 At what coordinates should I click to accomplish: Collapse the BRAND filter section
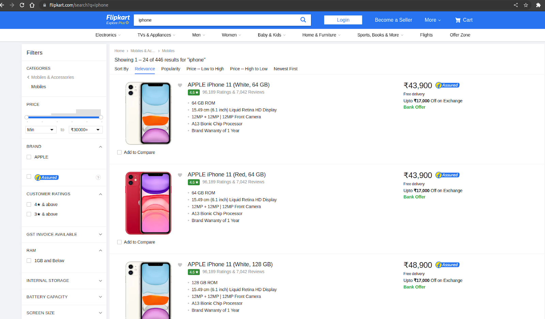pos(100,147)
